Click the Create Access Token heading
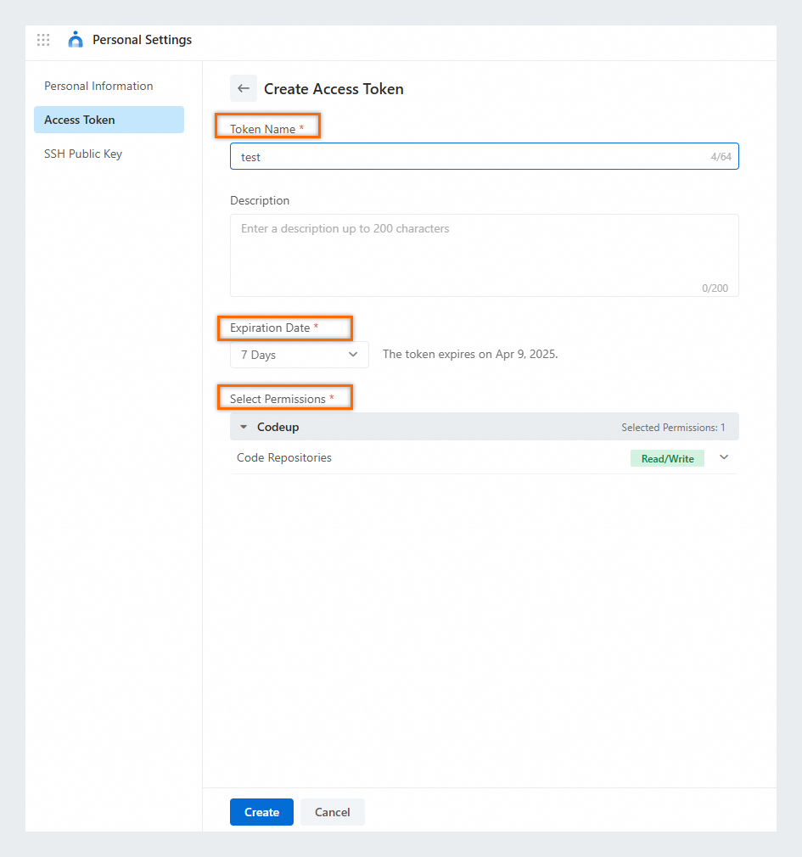 point(334,89)
